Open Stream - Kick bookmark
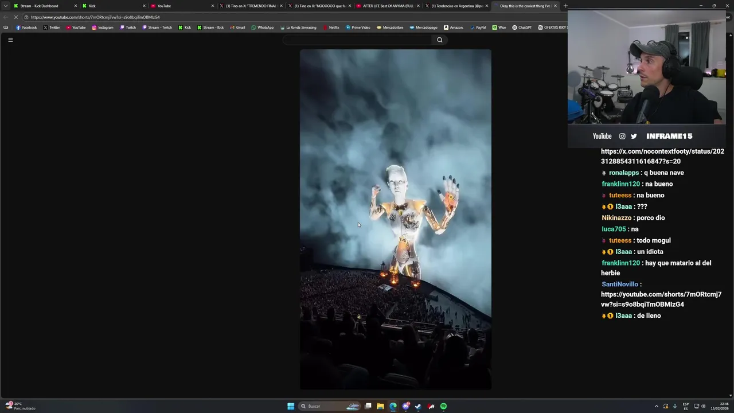 [x=210, y=28]
